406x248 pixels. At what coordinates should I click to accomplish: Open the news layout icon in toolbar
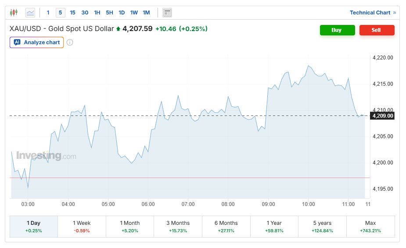point(167,13)
